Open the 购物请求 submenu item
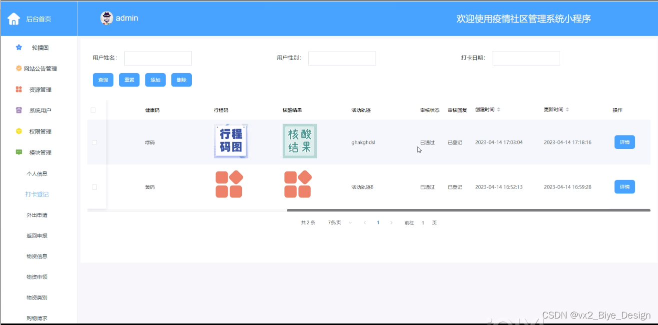This screenshot has height=325, width=658. click(37, 318)
